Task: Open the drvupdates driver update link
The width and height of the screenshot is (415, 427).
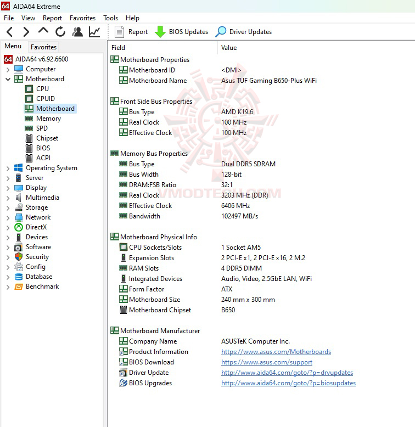Action: tap(287, 373)
